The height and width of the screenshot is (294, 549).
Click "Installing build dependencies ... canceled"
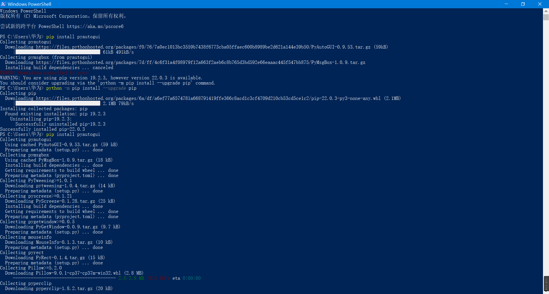coord(59,68)
